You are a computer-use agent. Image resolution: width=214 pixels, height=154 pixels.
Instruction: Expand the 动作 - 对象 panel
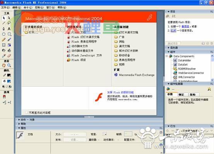click(19, 120)
